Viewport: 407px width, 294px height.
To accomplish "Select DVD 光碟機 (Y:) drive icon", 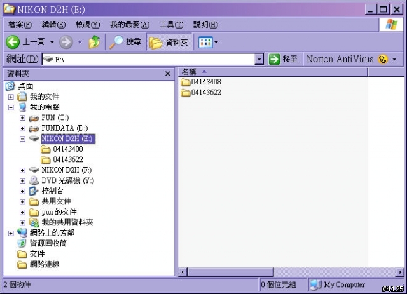I will pyautogui.click(x=34, y=180).
